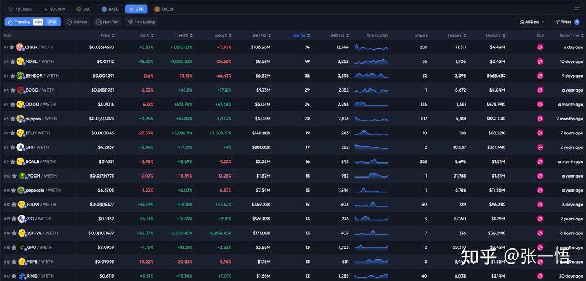Sort by Holders column

click(x=457, y=35)
